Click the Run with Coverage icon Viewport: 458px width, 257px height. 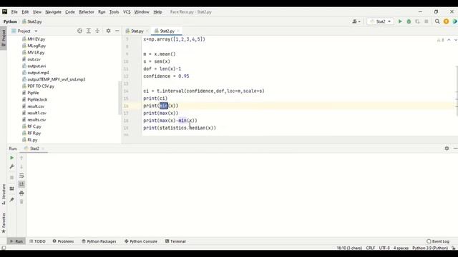tap(417, 21)
